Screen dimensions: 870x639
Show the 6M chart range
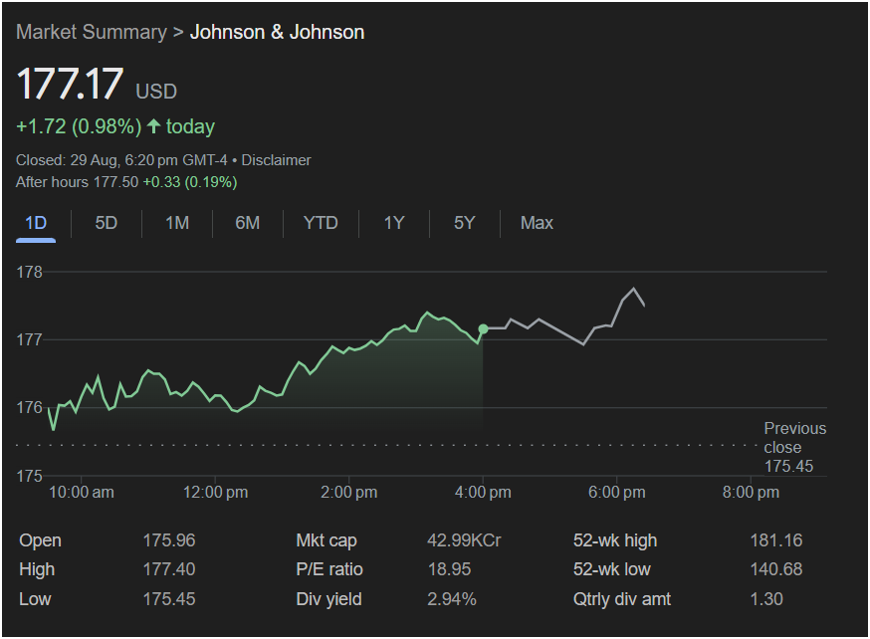click(248, 223)
